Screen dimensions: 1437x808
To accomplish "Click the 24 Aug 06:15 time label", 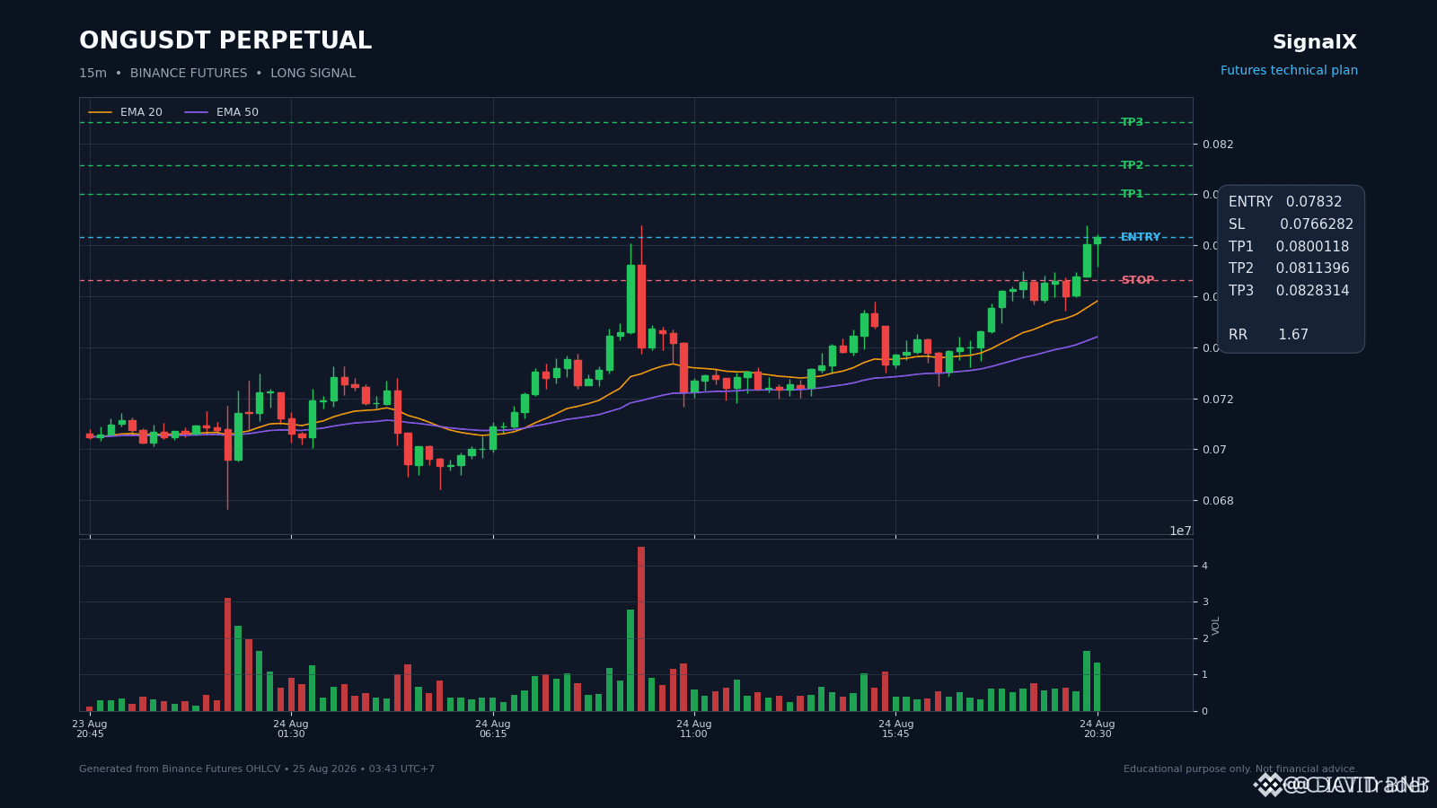I will [x=493, y=729].
